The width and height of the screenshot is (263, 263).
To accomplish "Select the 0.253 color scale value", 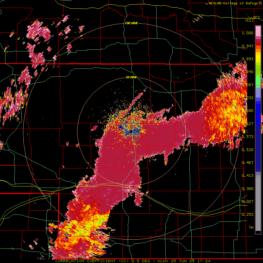I will [248, 214].
